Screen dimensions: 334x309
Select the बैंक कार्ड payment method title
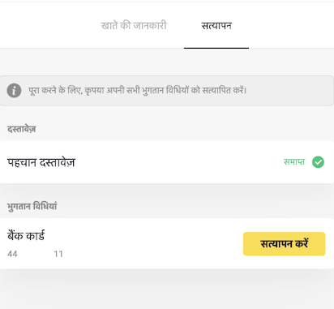[x=26, y=235]
